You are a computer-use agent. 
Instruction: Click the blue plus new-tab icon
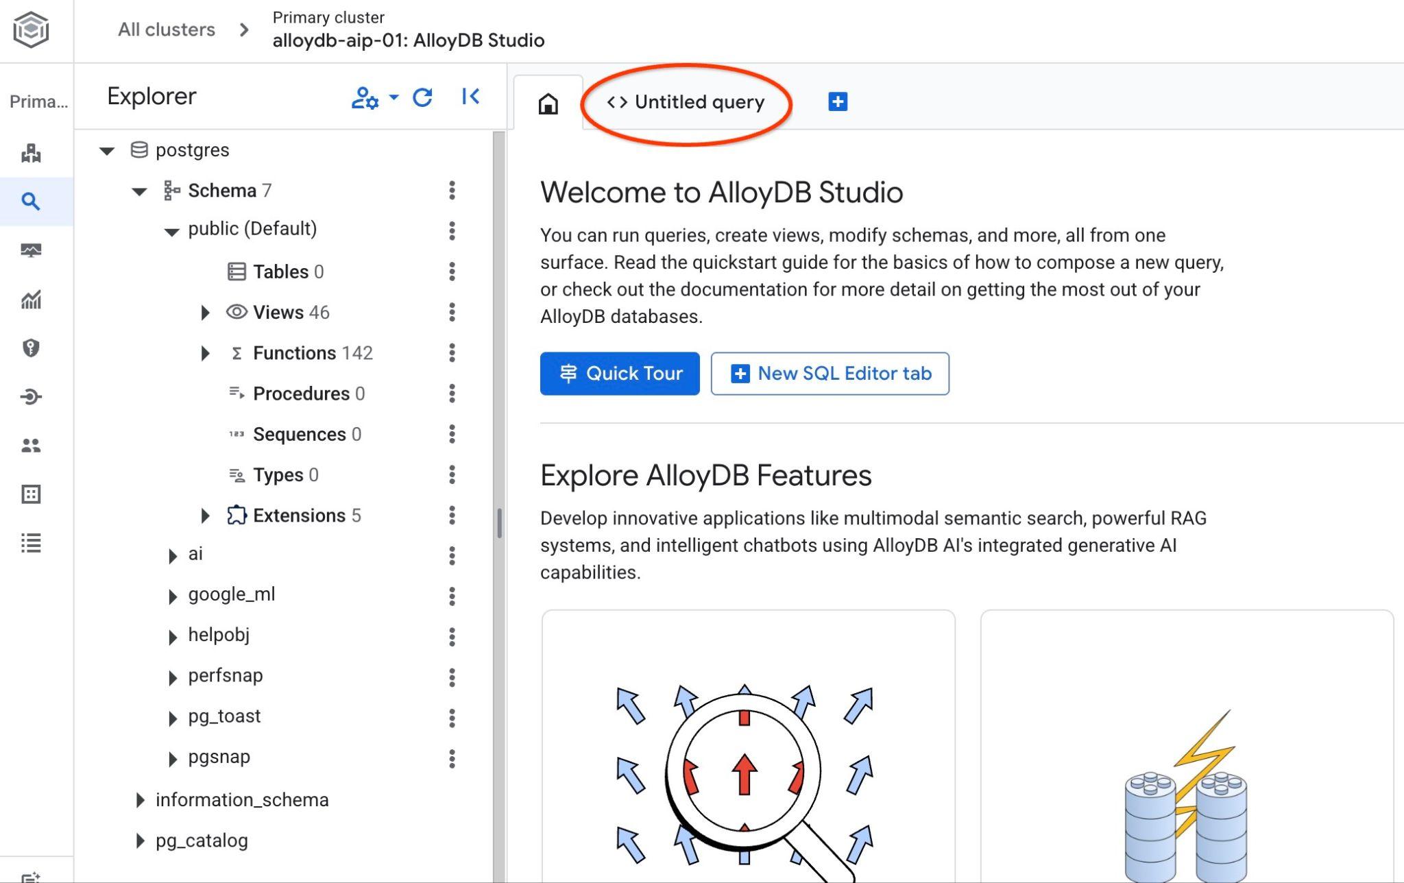pos(837,102)
